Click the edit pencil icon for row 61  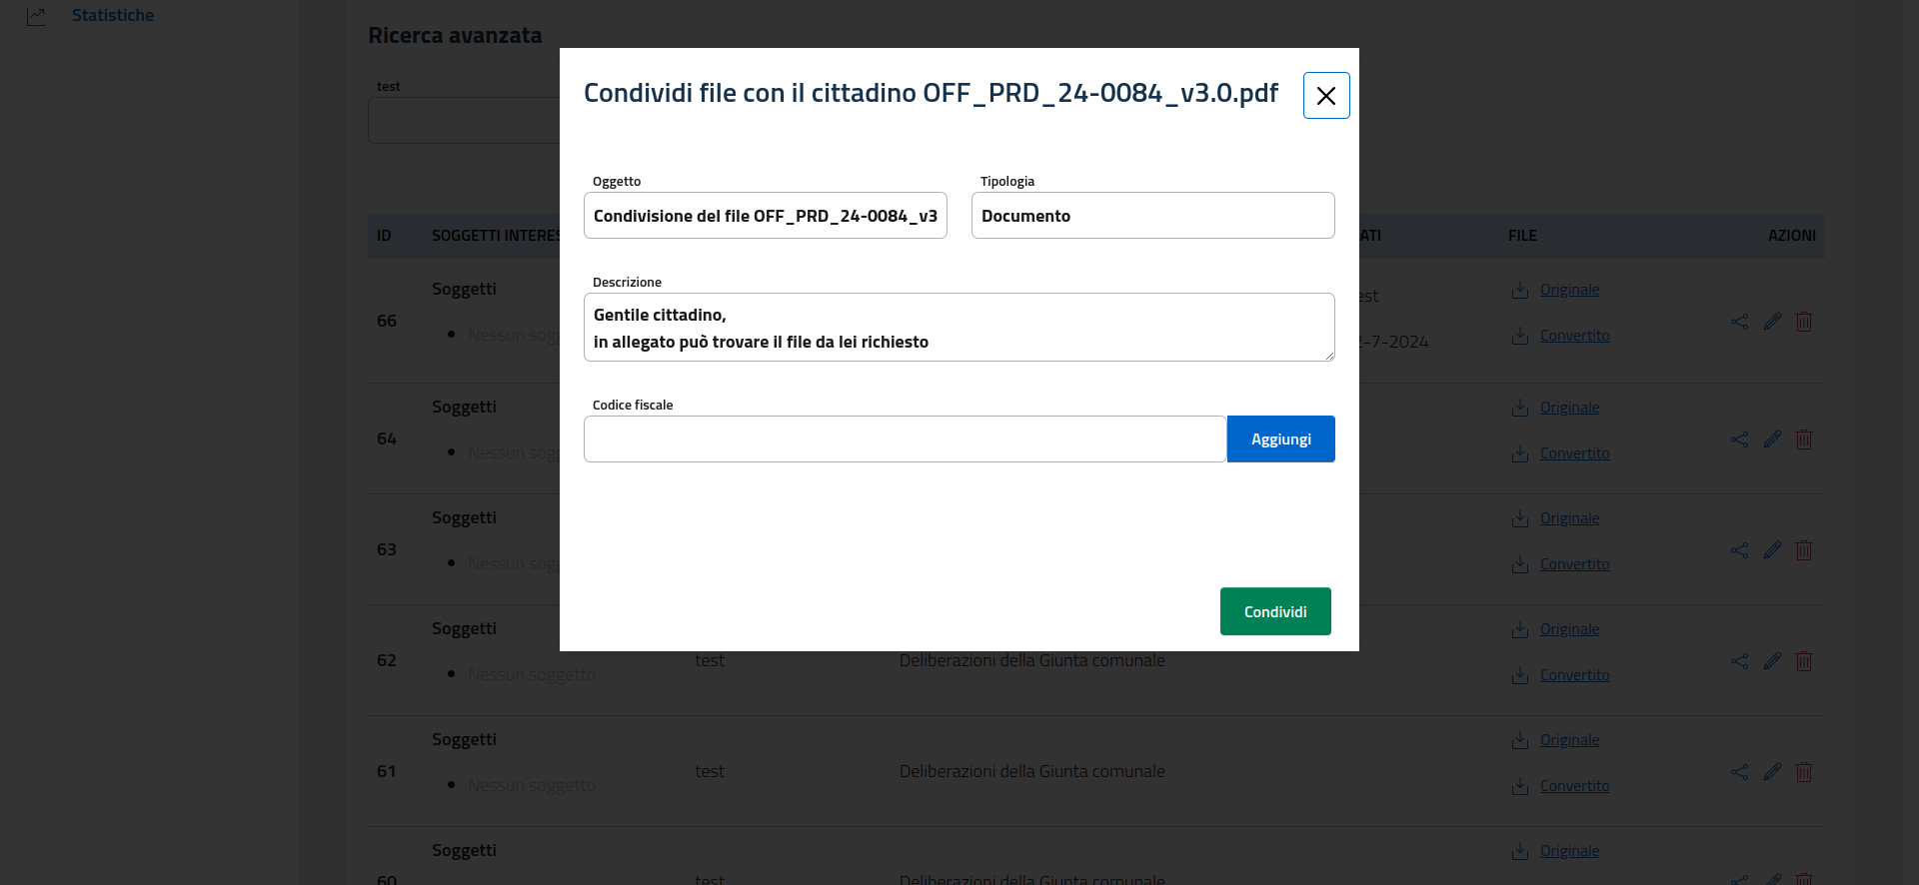(1772, 772)
